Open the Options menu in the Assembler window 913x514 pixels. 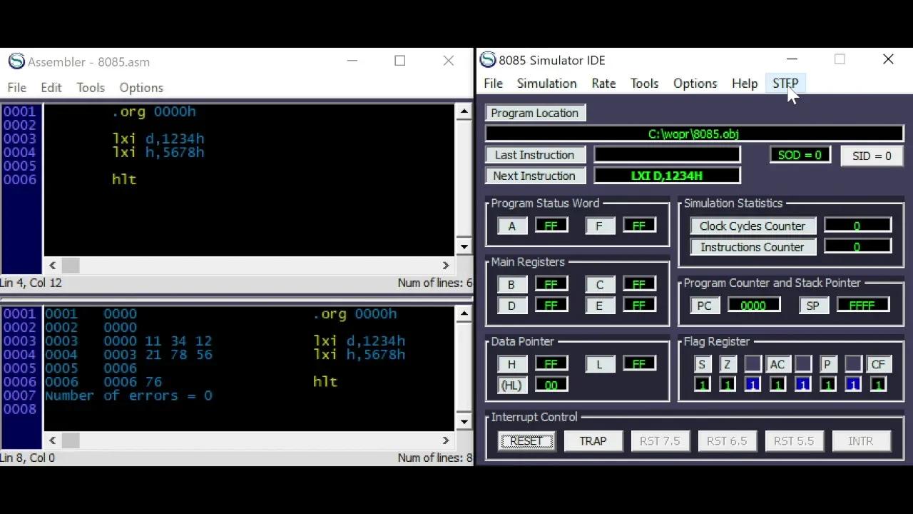point(141,87)
